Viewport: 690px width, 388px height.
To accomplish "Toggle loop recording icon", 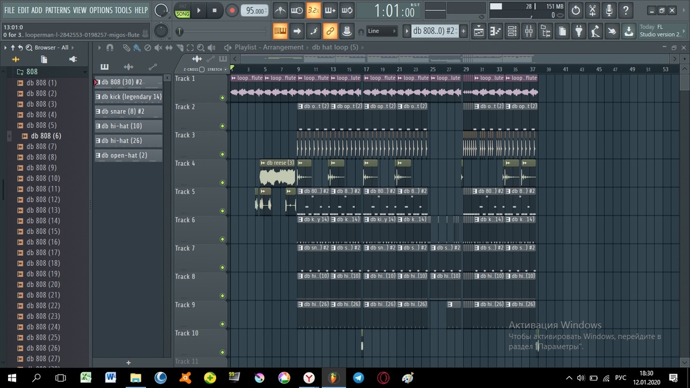I will coord(347,10).
